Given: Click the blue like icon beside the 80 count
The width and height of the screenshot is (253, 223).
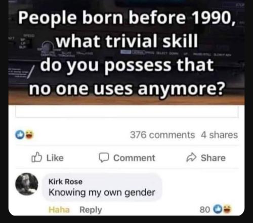Looking at the screenshot, I should 218,209.
